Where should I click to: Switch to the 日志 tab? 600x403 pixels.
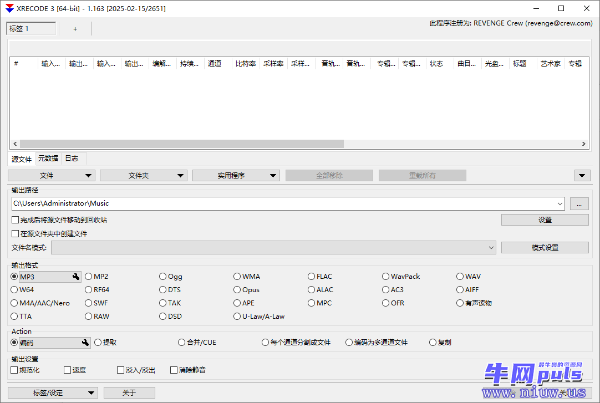pos(72,159)
